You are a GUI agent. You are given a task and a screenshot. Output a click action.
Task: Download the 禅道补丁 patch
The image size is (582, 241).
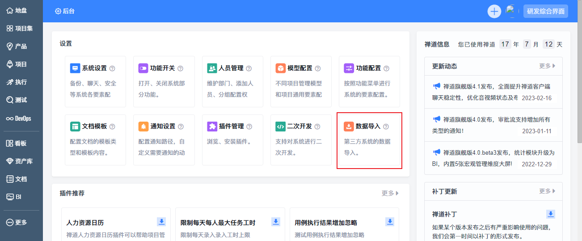click(551, 214)
